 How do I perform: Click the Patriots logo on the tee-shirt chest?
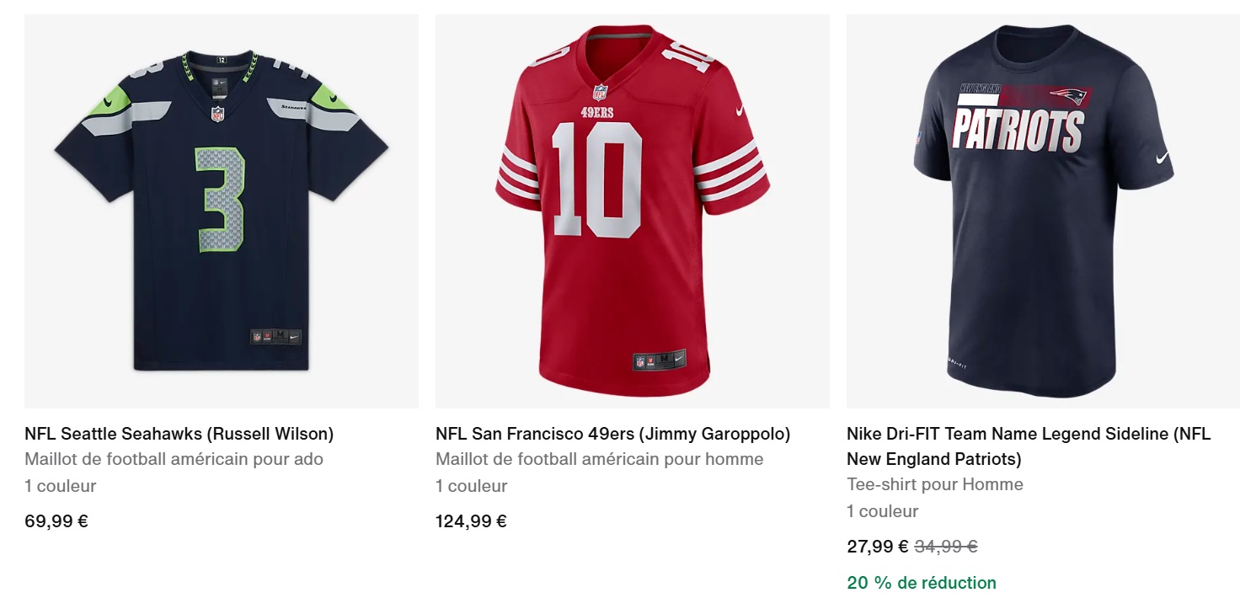click(1070, 97)
